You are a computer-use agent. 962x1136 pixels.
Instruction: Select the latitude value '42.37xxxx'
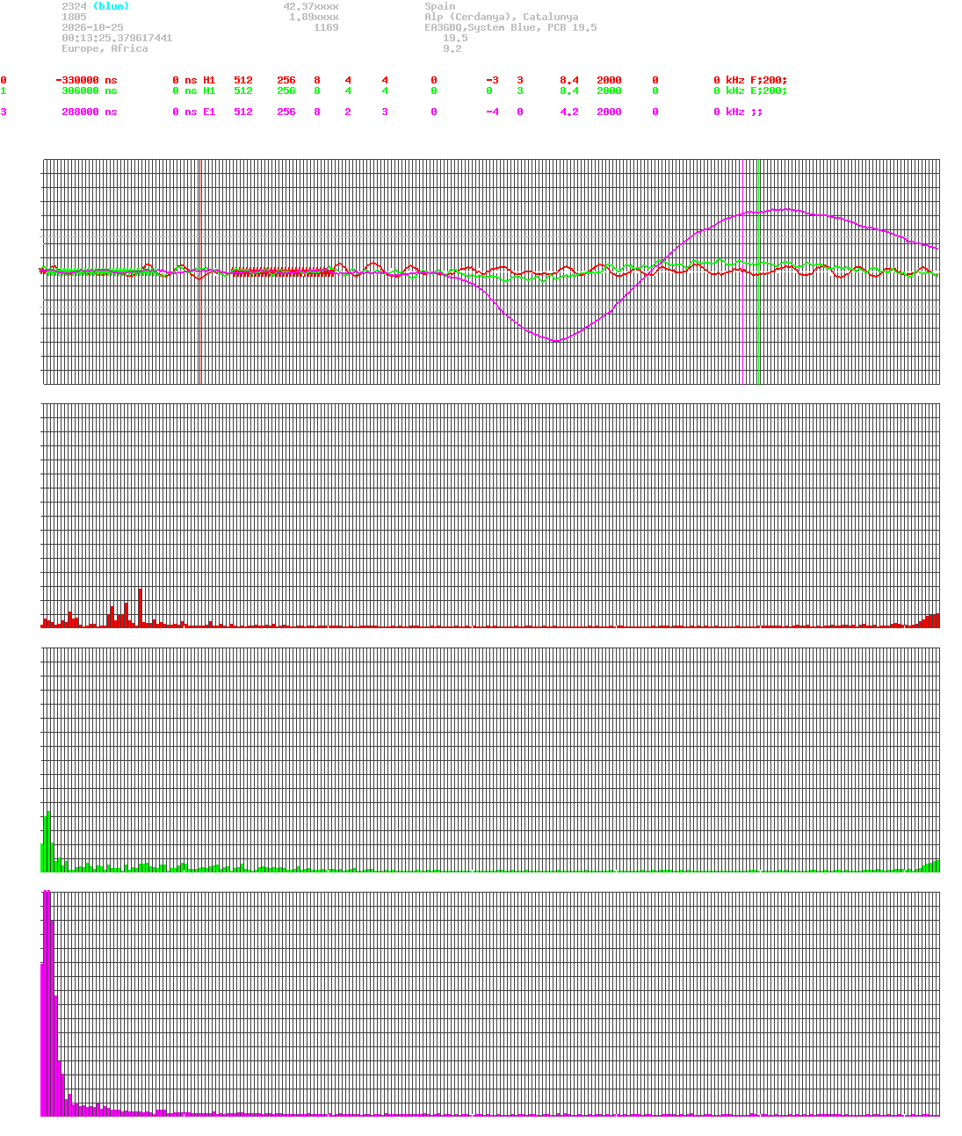point(311,6)
